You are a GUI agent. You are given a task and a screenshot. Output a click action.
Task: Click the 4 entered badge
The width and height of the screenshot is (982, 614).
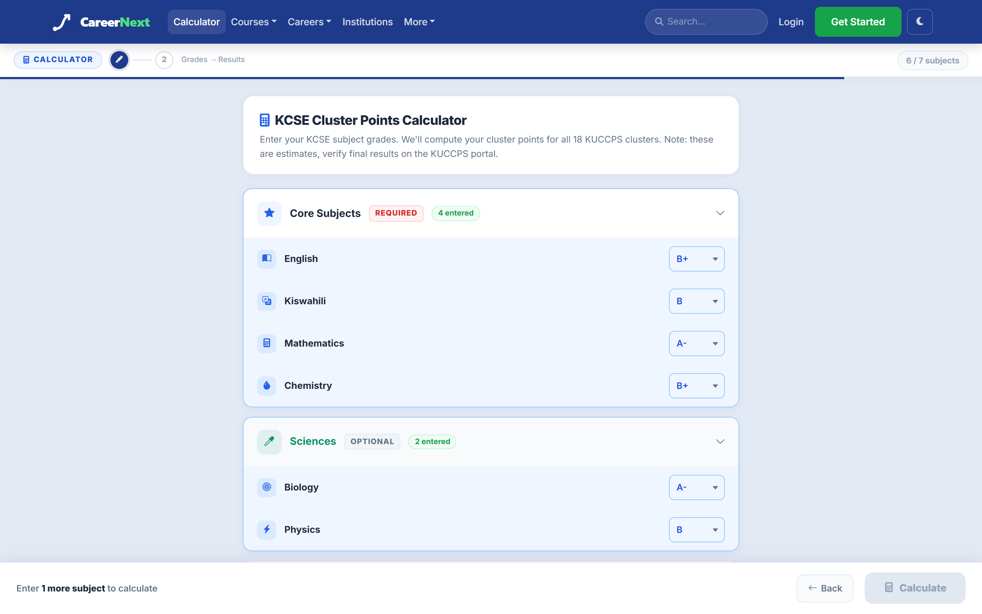455,213
